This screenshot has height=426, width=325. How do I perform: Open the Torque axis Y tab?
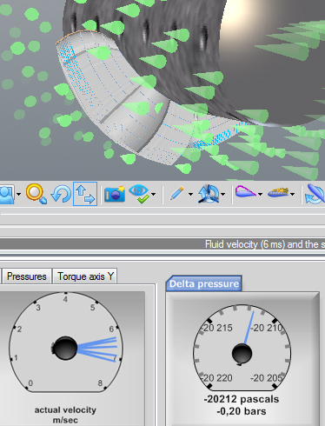coord(85,276)
